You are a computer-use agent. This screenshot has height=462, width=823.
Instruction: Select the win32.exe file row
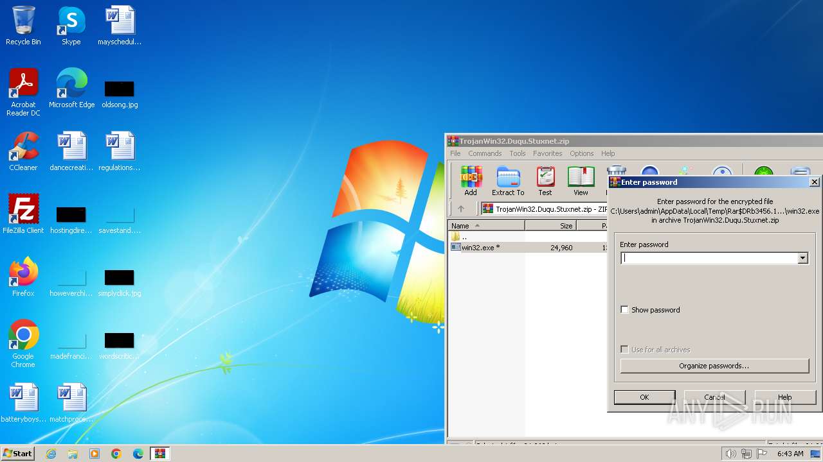[x=527, y=247]
